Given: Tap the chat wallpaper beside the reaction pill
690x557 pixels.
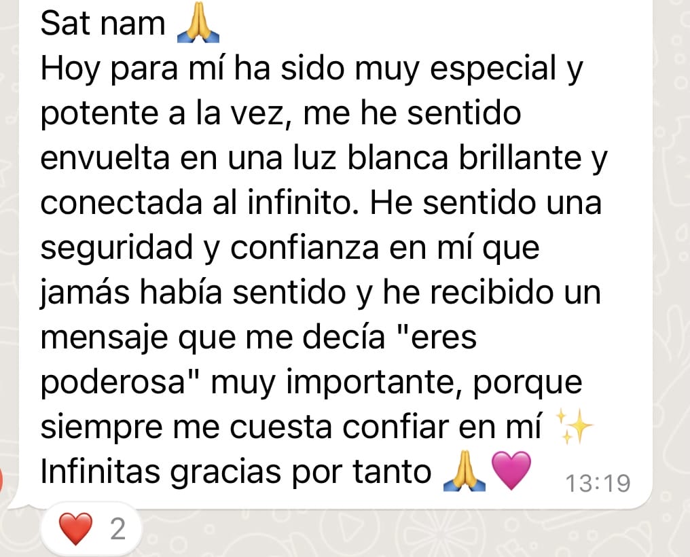Looking at the screenshot, I should click(396, 533).
